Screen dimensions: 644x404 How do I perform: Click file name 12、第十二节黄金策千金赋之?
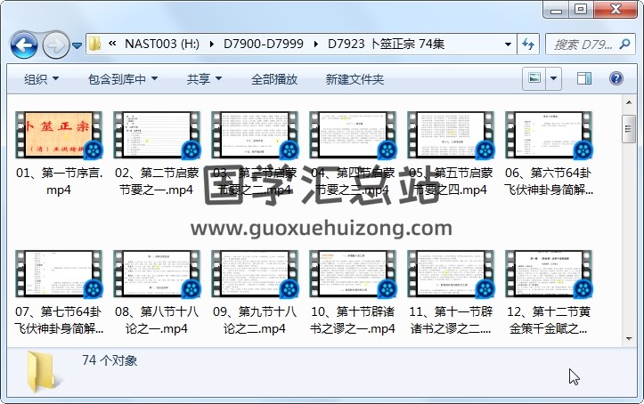(x=549, y=320)
